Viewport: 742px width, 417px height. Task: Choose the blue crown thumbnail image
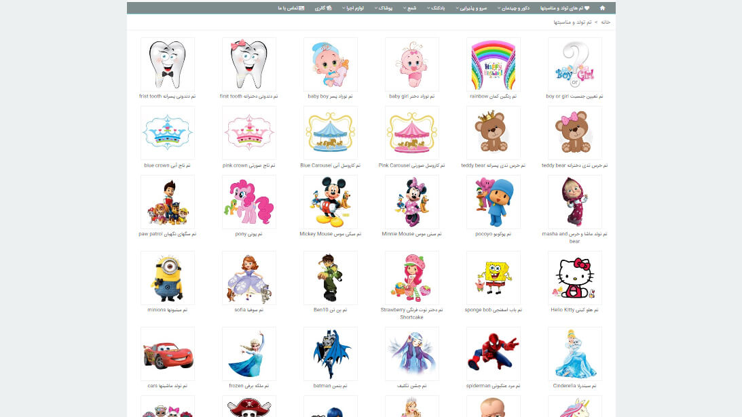pyautogui.click(x=168, y=133)
